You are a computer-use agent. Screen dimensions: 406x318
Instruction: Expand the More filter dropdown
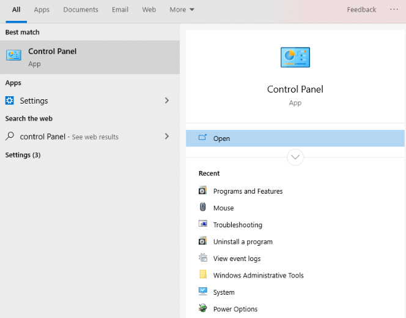[x=182, y=10]
